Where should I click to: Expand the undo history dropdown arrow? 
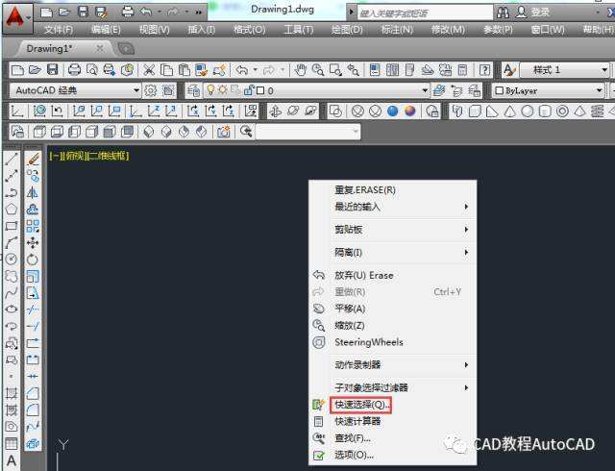click(x=256, y=70)
